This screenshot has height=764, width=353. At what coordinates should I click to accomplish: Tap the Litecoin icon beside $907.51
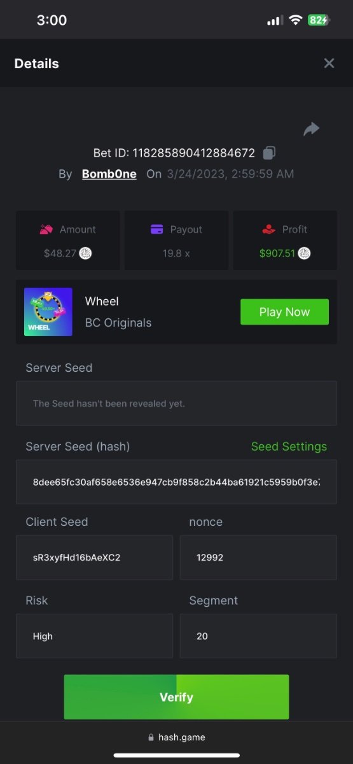coord(305,253)
